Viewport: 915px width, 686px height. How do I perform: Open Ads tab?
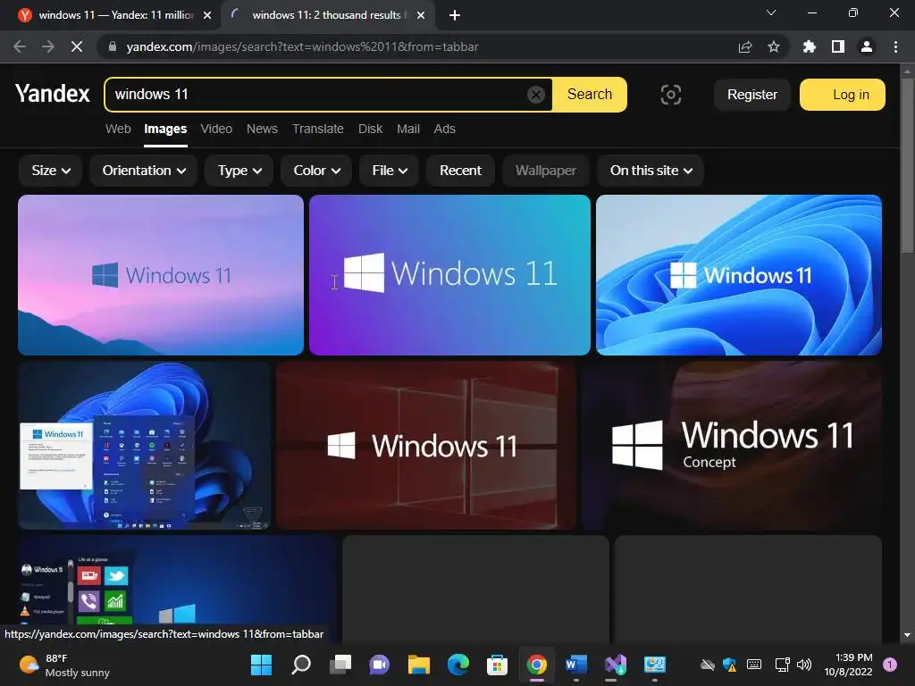tap(445, 129)
